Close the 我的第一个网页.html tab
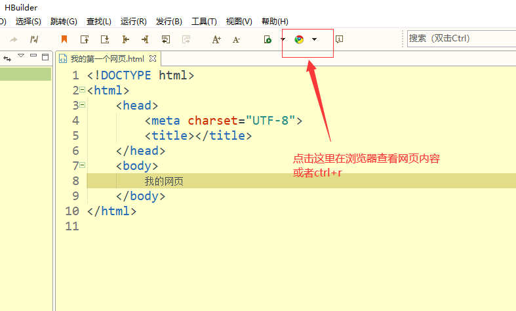The width and height of the screenshot is (516, 311). point(153,58)
